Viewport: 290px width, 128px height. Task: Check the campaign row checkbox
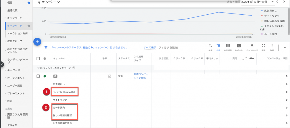point(38,76)
